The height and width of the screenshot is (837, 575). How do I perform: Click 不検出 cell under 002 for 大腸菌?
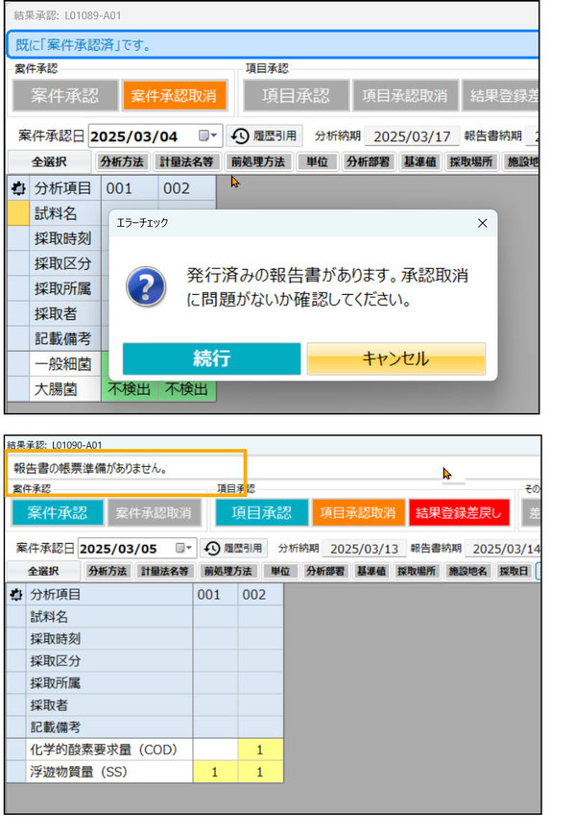coord(186,389)
